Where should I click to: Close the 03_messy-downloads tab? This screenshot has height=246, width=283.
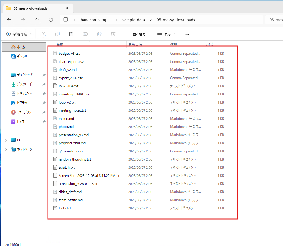pos(67,8)
